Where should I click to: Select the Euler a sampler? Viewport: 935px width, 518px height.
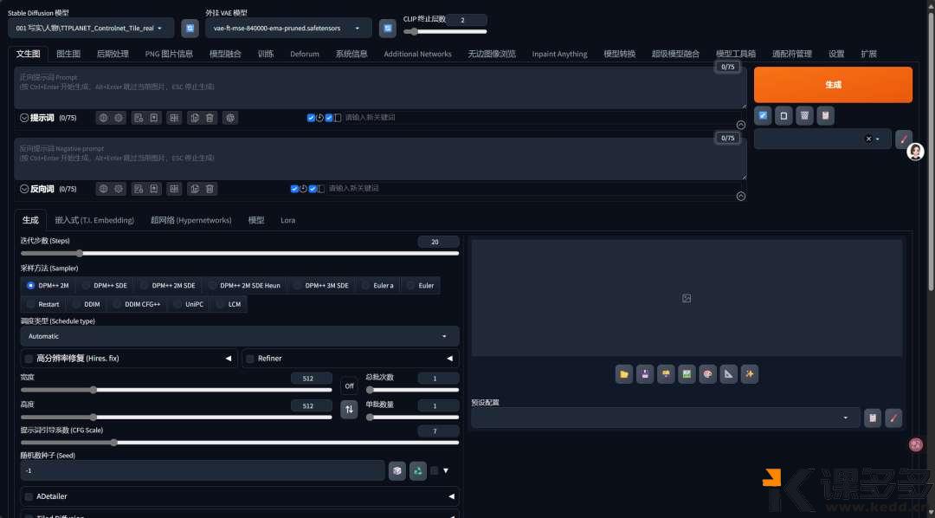click(377, 285)
